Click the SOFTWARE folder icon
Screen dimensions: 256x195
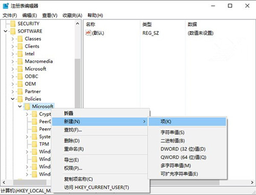[x=13, y=31]
